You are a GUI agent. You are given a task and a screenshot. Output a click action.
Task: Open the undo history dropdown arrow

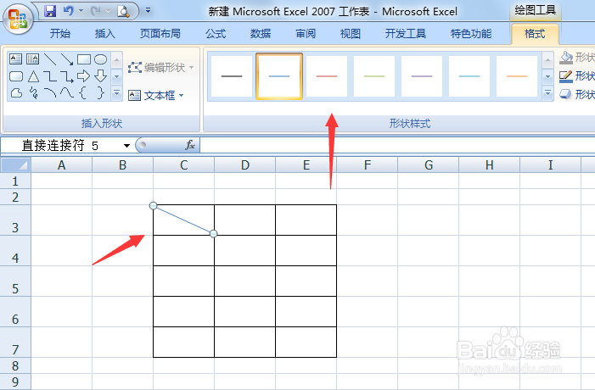point(81,11)
